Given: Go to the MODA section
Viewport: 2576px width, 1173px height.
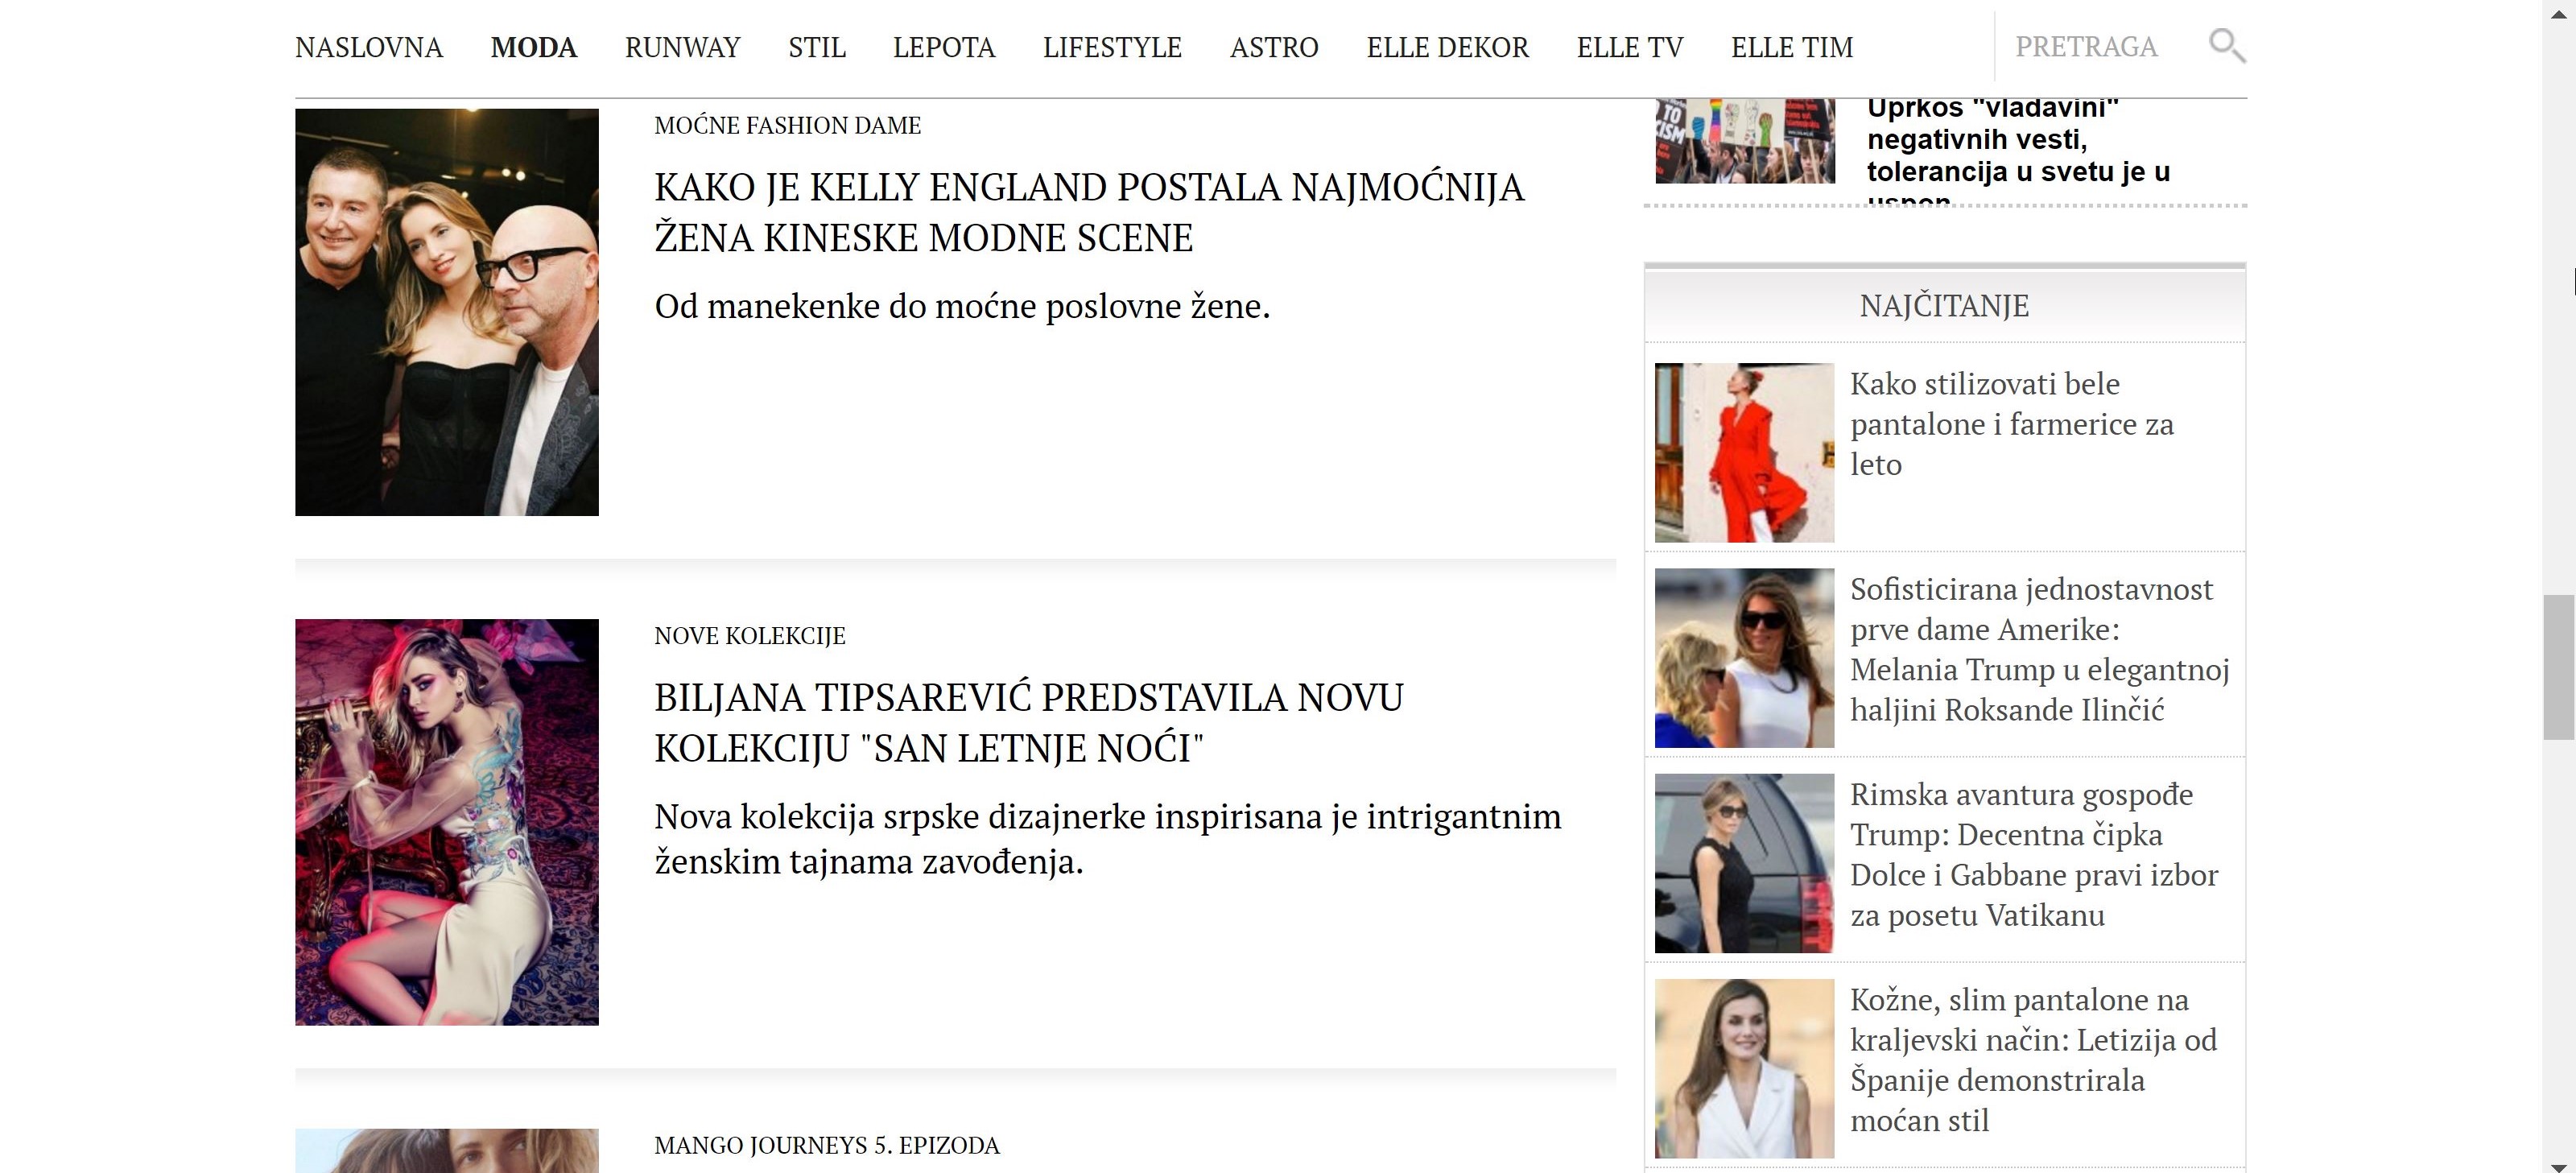Looking at the screenshot, I should pyautogui.click(x=534, y=47).
